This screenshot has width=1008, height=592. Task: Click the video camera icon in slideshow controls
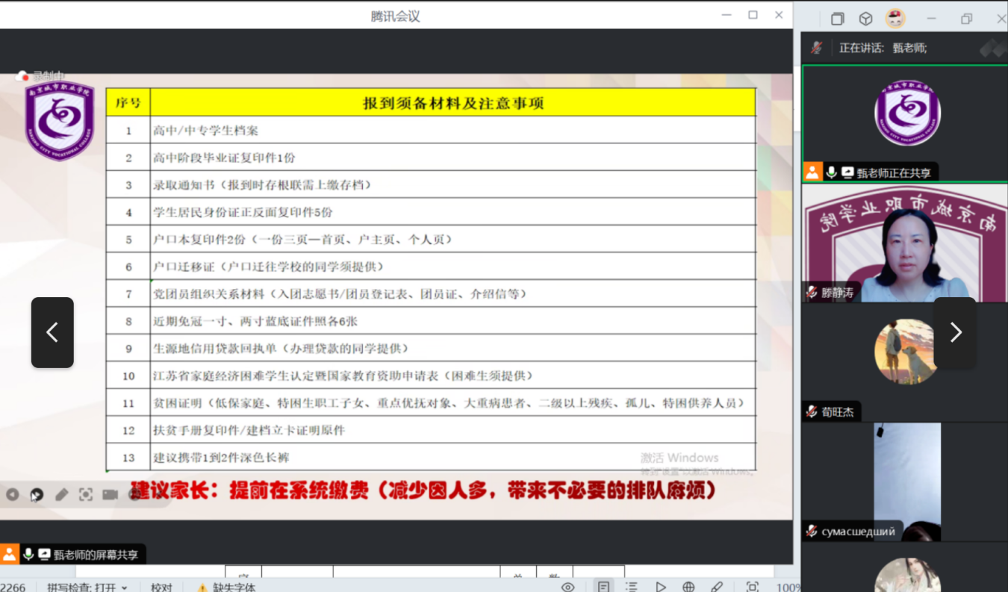[111, 494]
